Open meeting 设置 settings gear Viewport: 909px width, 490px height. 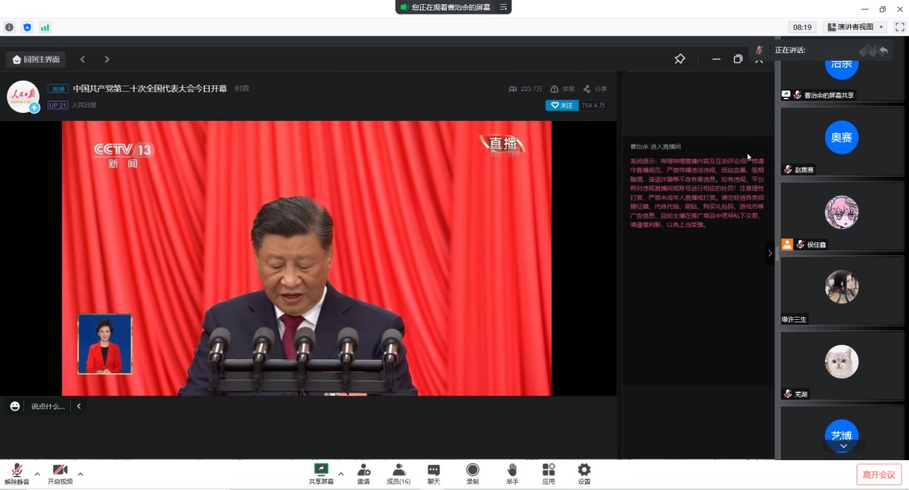pyautogui.click(x=584, y=472)
